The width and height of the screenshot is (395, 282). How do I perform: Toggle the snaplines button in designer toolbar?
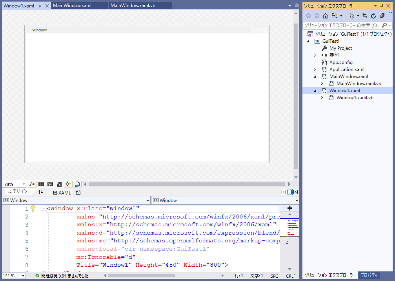(67, 184)
